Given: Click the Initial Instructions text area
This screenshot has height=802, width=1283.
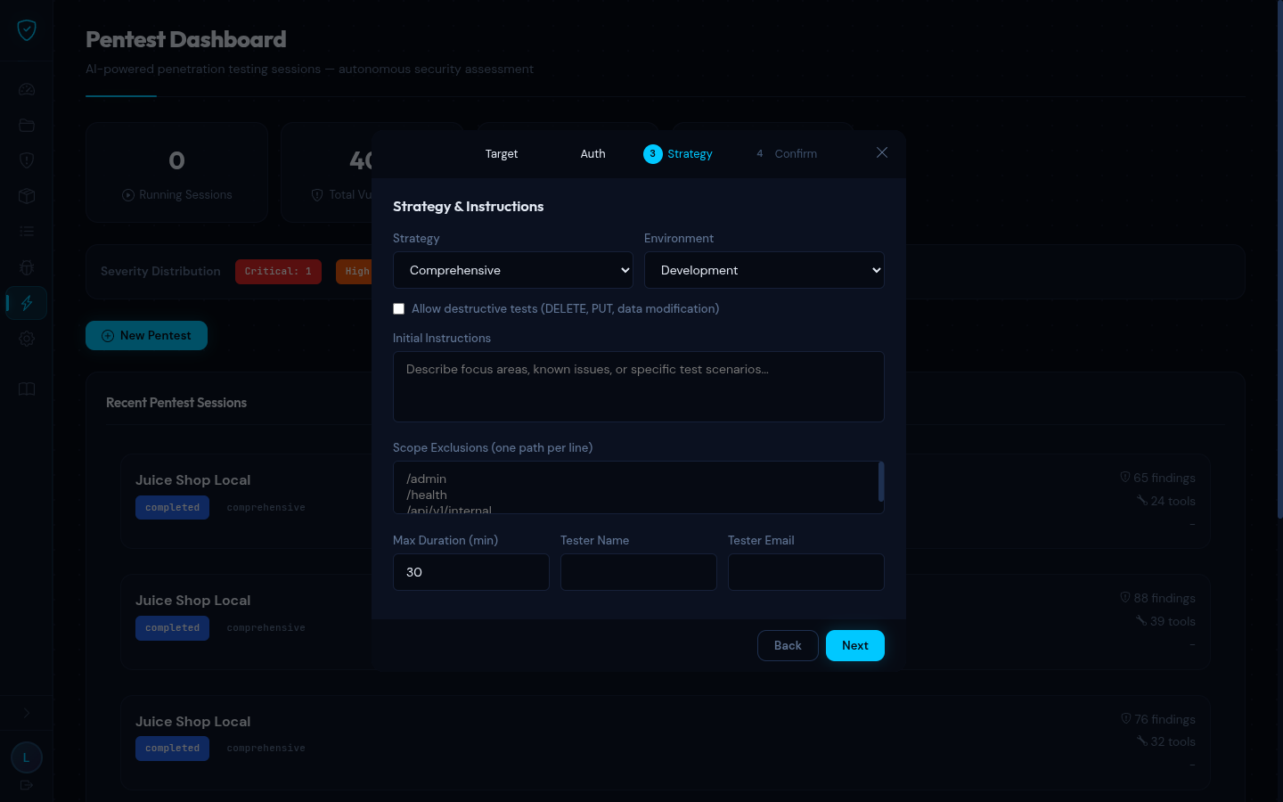Looking at the screenshot, I should (638, 387).
